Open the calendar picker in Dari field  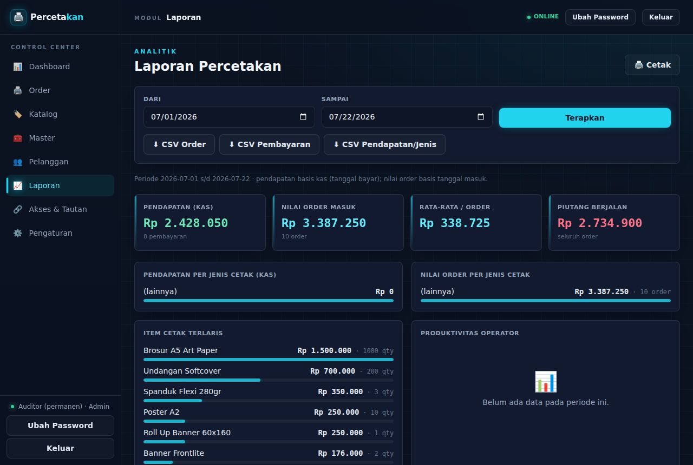(x=303, y=117)
